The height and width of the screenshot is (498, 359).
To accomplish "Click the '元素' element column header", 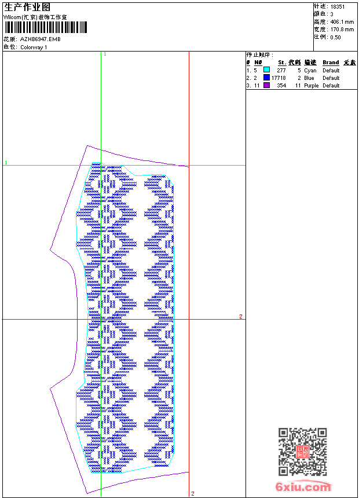I will [350, 63].
